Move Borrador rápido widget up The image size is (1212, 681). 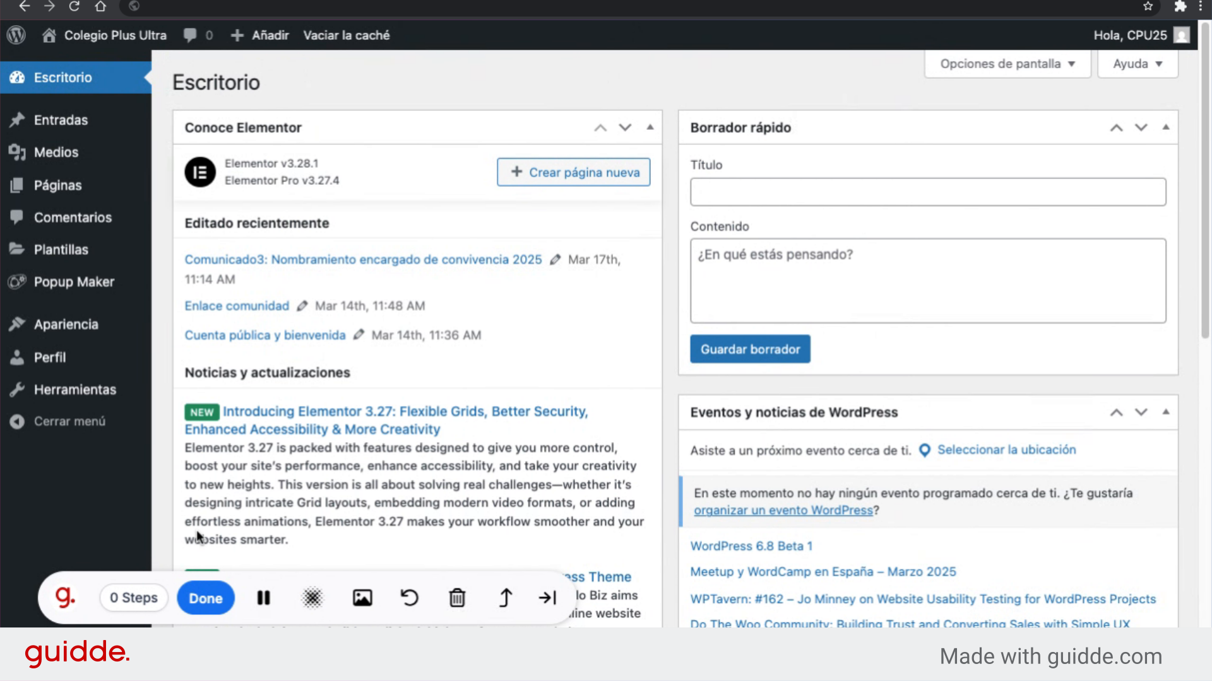(1117, 128)
